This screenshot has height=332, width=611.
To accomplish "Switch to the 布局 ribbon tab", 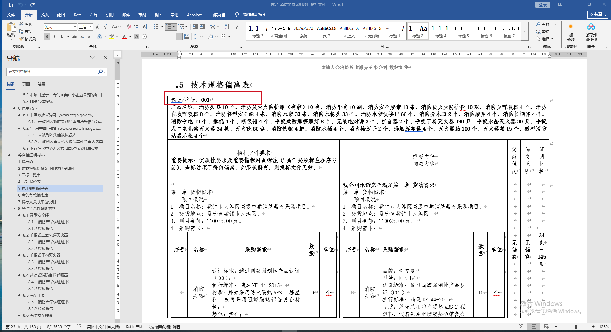I will [93, 15].
